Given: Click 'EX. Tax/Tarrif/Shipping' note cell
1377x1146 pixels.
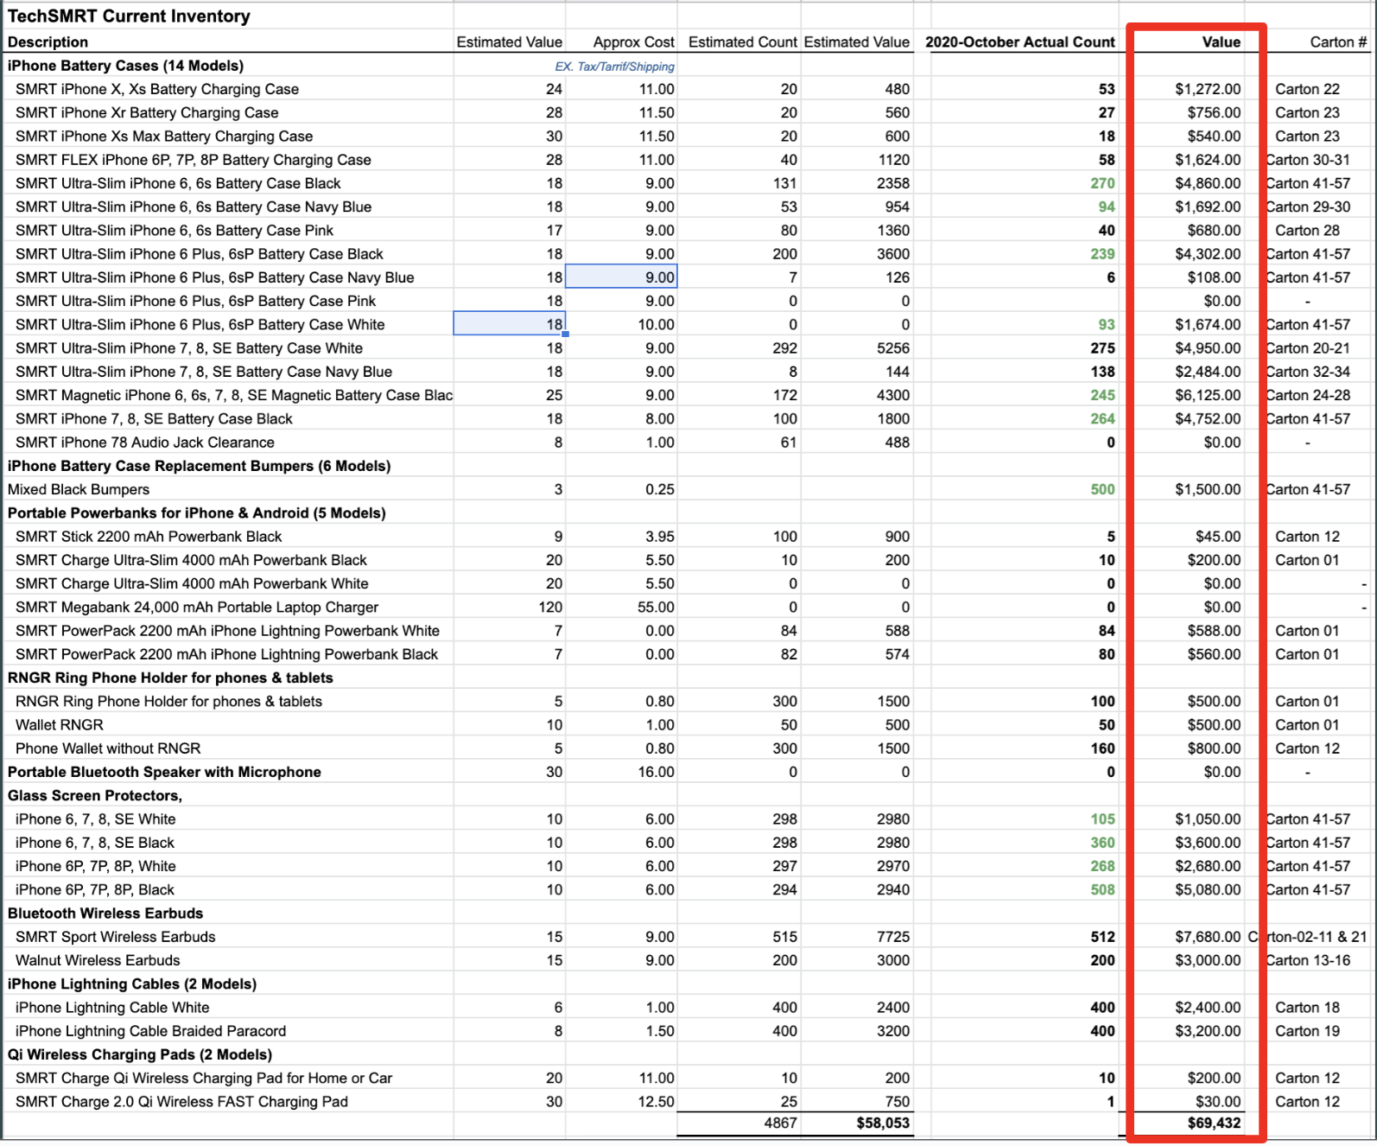Looking at the screenshot, I should [614, 67].
